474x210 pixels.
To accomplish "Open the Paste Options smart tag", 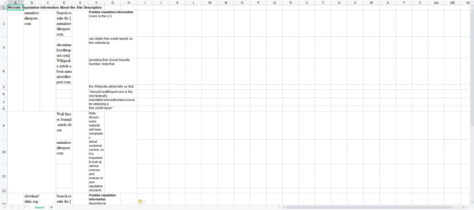I will pos(142,201).
